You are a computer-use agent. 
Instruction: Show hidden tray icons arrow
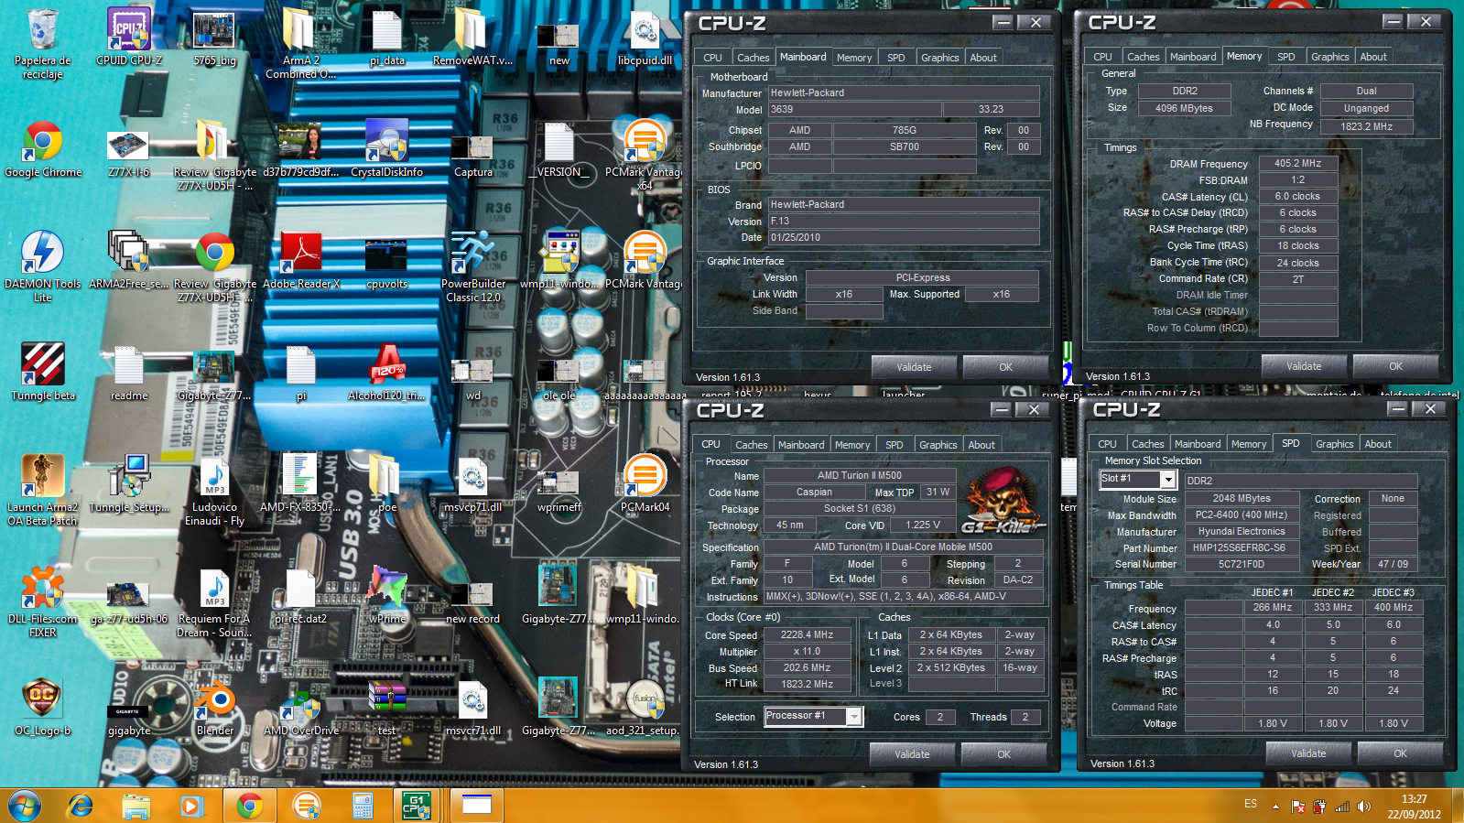[1275, 807]
